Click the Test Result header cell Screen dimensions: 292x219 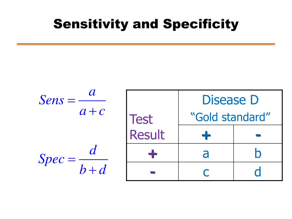[153, 117]
